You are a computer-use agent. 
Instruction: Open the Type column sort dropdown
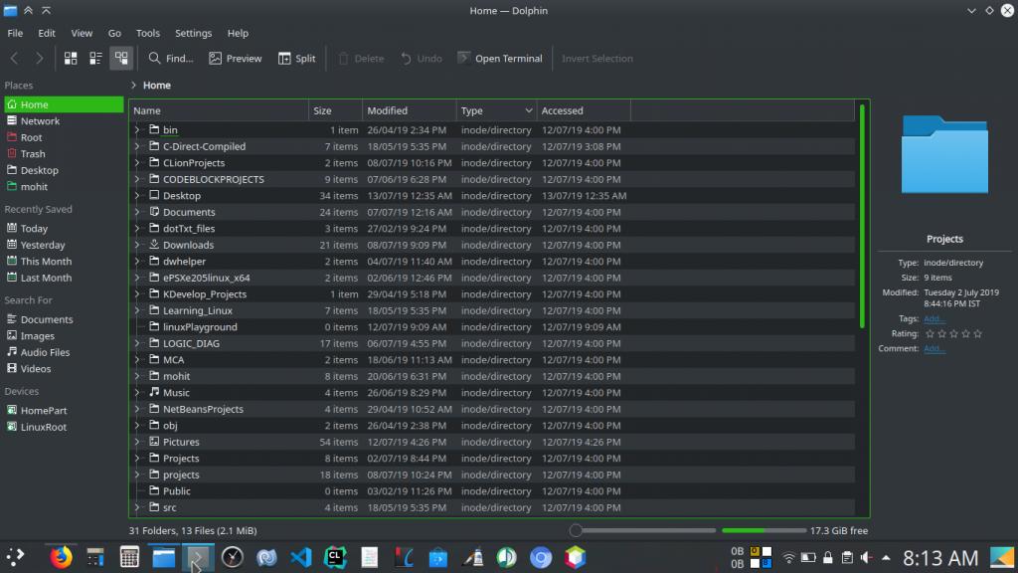click(x=529, y=110)
